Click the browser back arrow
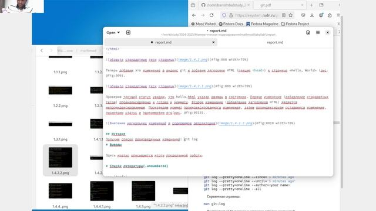The height and width of the screenshot is (211, 376). (194, 15)
